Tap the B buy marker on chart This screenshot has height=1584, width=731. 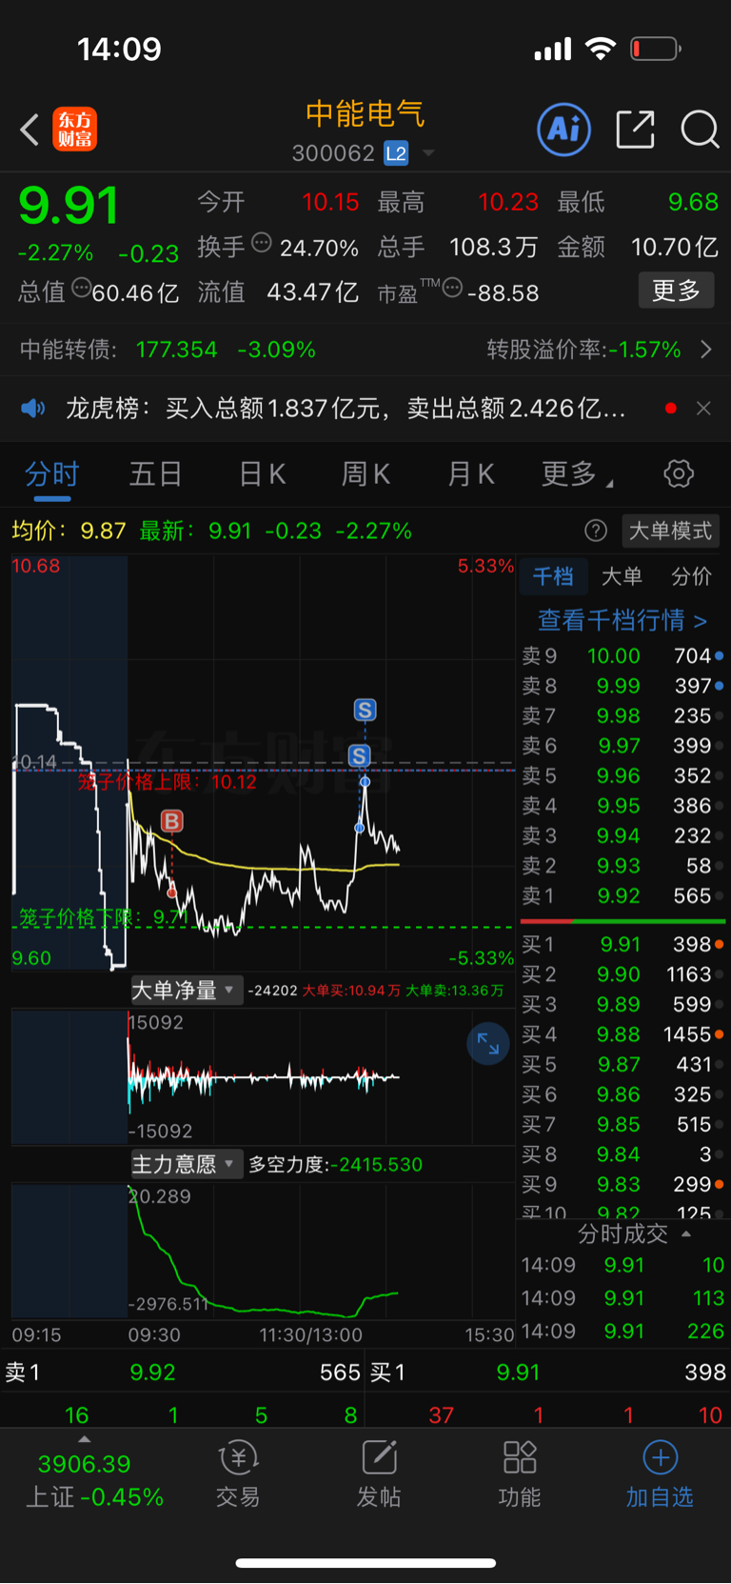171,821
